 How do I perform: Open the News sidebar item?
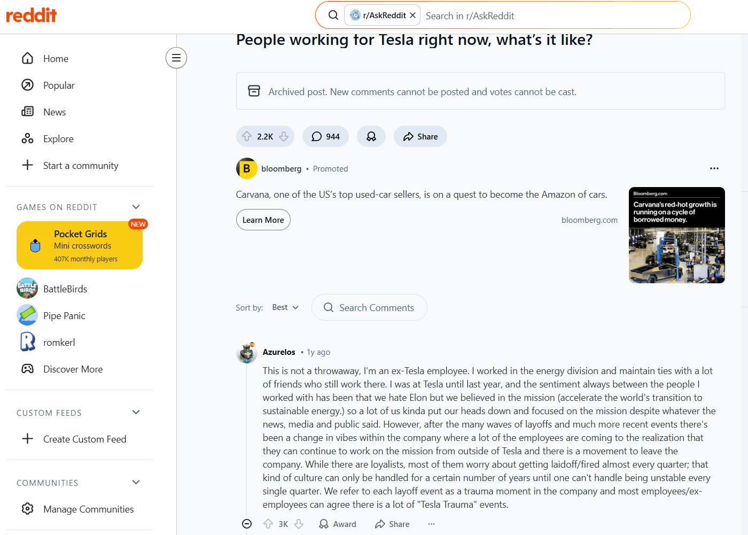tap(54, 112)
